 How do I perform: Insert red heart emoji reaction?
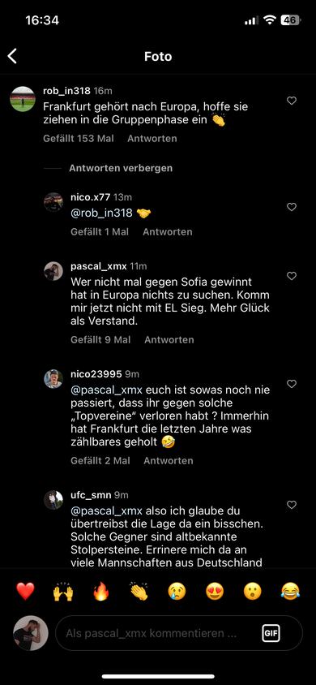coord(25,592)
